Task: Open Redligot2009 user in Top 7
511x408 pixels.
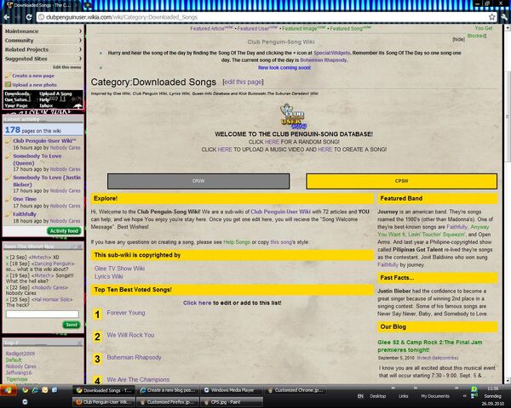Action: point(20,354)
